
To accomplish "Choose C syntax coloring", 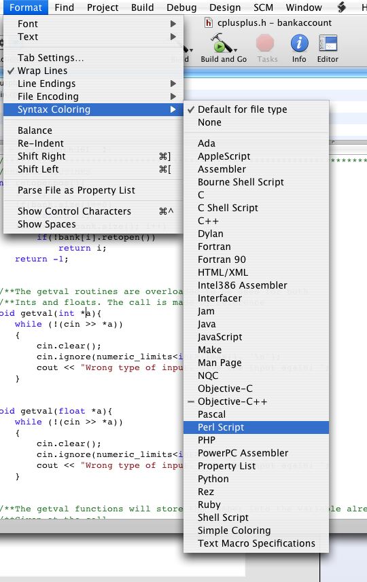I will pos(256,195).
